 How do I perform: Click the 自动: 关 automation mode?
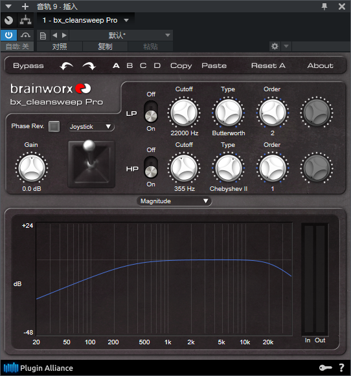tap(17, 47)
